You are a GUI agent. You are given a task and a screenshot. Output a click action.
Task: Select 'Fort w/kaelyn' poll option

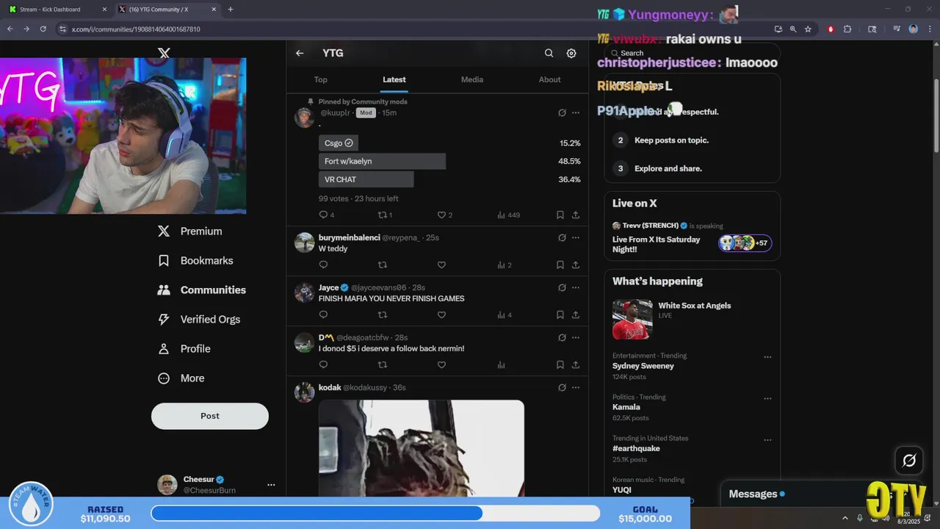click(x=382, y=161)
